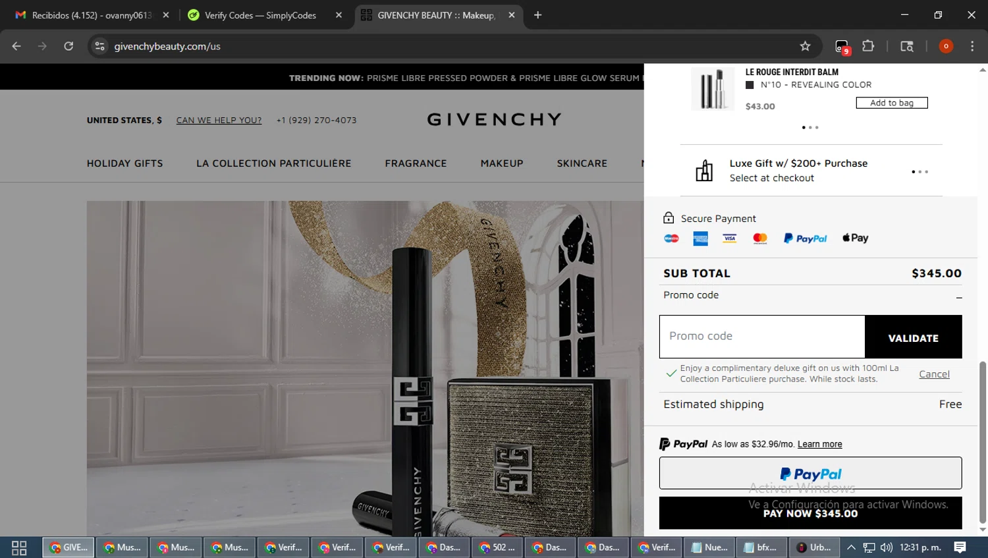Screen dimensions: 988x558
Task: Open the MAKEUP menu
Action: 502,163
